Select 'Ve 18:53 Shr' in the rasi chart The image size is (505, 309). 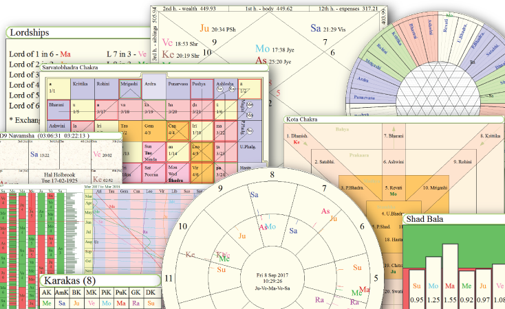click(x=180, y=43)
